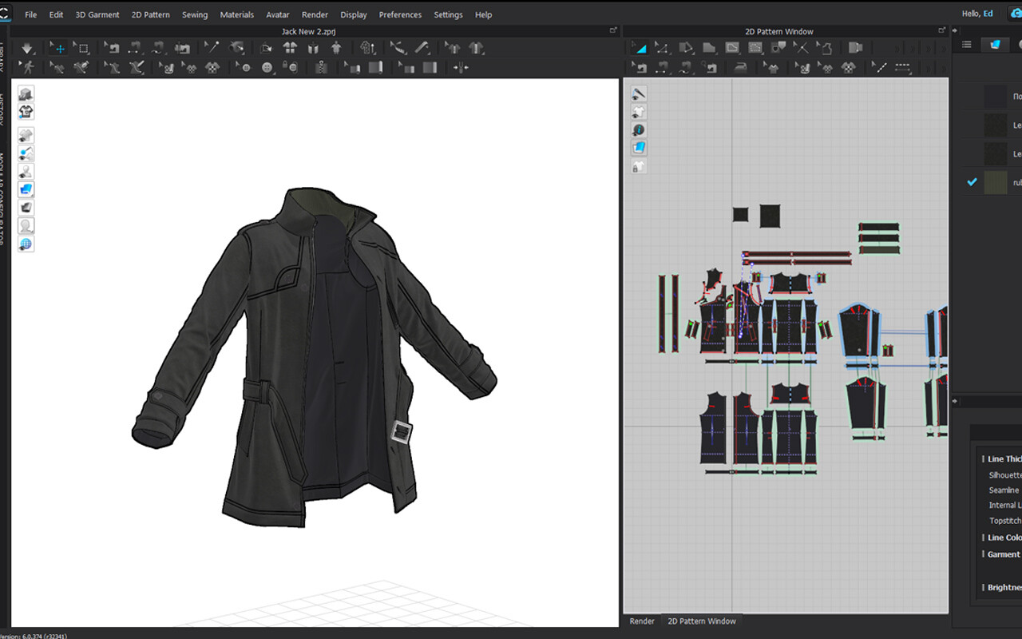
Task: Open the Sewing menu
Action: click(x=194, y=14)
